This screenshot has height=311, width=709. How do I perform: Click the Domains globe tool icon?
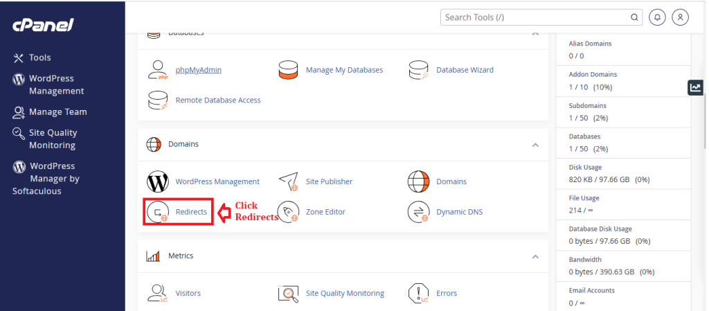click(x=418, y=181)
